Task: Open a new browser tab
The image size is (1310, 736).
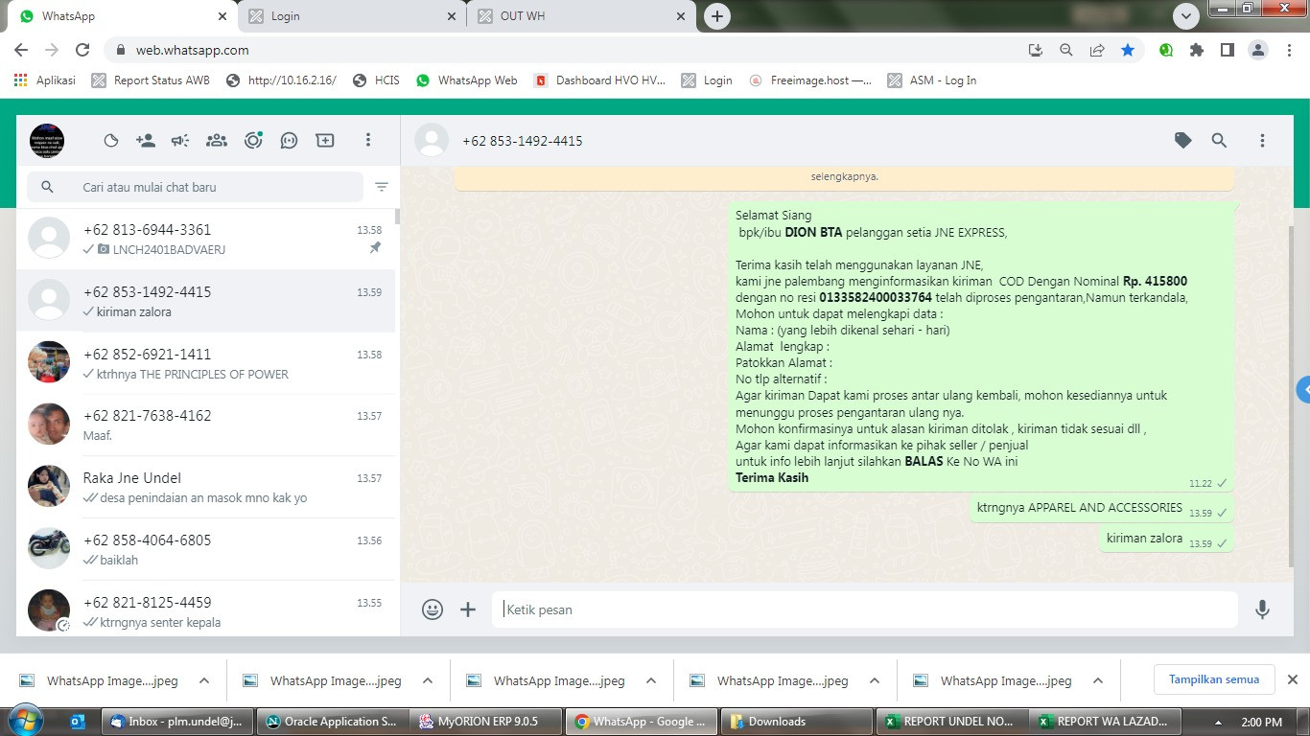Action: (x=717, y=16)
